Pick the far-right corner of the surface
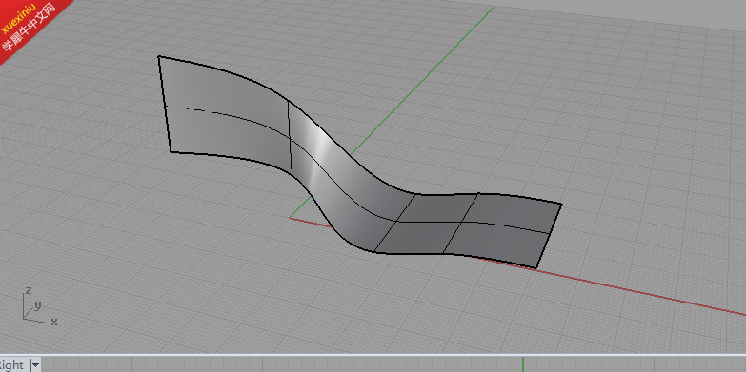The image size is (746, 372). coord(562,205)
